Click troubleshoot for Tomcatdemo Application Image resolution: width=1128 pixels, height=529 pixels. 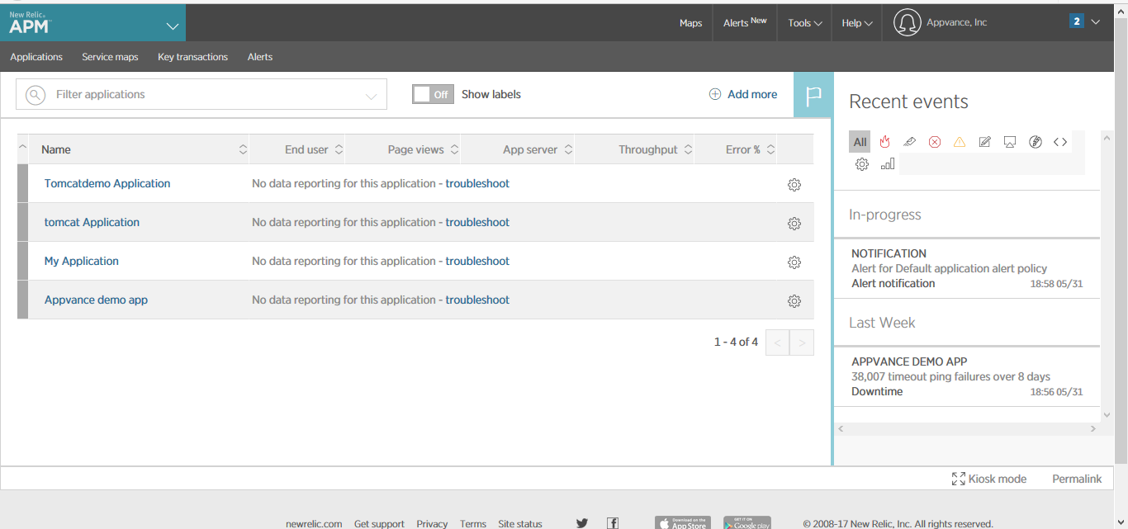(x=477, y=183)
